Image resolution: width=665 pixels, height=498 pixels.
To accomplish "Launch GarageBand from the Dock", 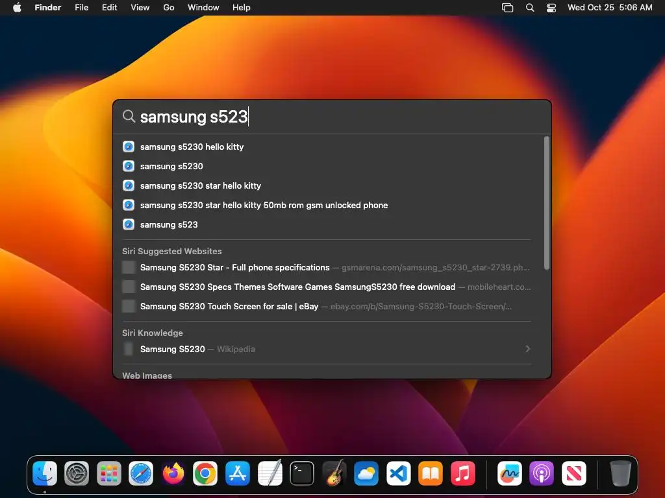I will pos(334,473).
